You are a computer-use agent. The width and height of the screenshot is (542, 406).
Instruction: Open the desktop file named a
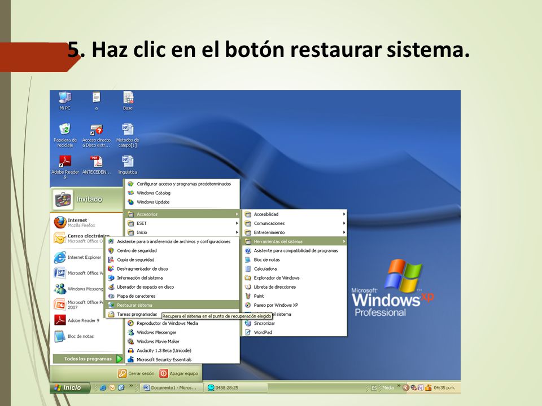pyautogui.click(x=96, y=100)
